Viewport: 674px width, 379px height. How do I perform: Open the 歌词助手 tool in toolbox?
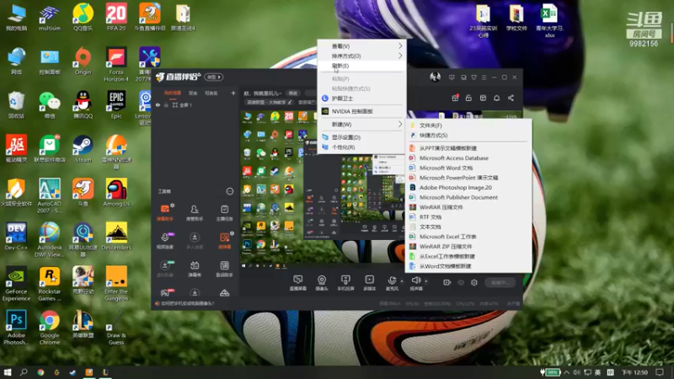coord(224,269)
